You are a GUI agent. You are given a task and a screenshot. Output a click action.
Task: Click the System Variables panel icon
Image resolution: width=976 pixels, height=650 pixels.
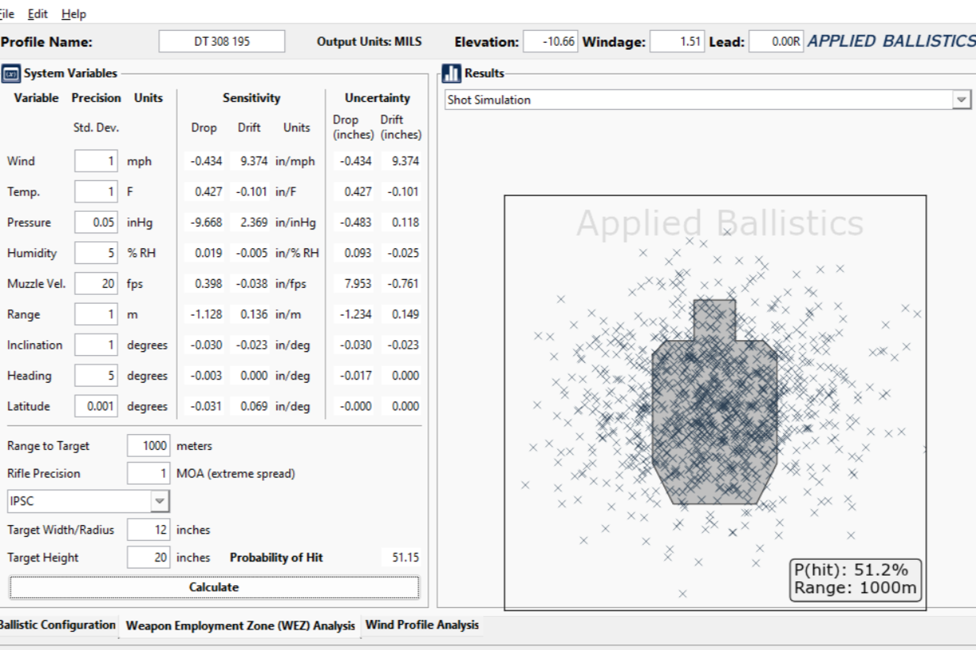point(11,74)
